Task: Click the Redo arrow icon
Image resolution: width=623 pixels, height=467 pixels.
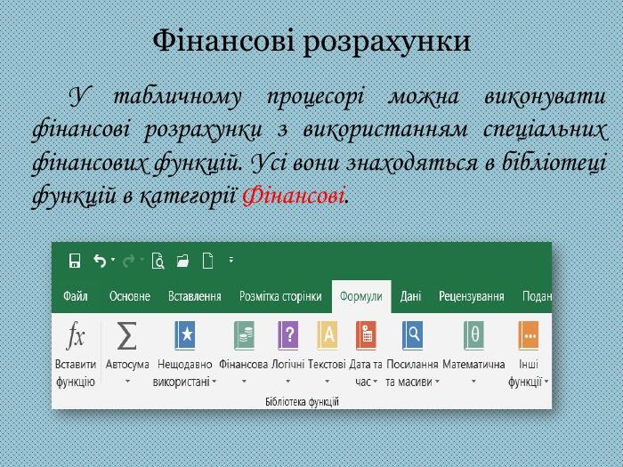Action: pos(129,262)
